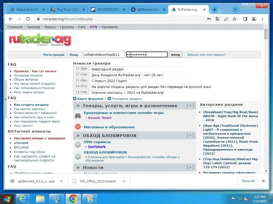Click the shopping cart forum icon
Viewport: 273px width, 204px height.
point(78,127)
